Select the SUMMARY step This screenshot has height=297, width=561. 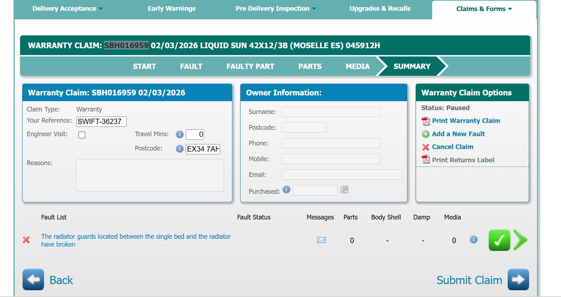(x=412, y=66)
